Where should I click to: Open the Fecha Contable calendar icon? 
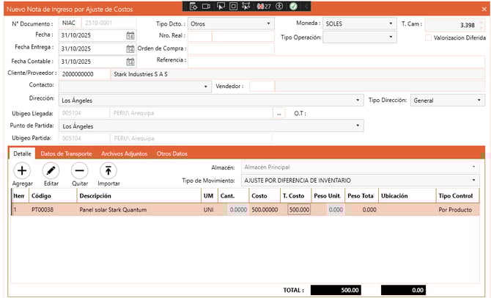coord(130,62)
